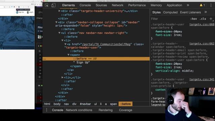Expand the collapsed li…/li node
The height and width of the screenshot is (121, 215).
click(62, 77)
